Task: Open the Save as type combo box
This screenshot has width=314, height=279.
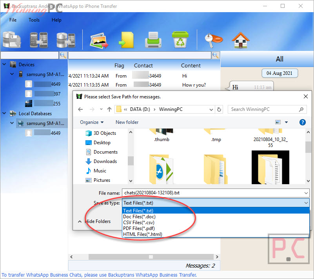Action: point(216,203)
